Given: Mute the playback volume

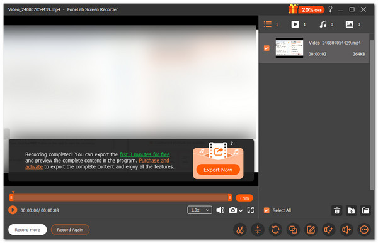Looking at the screenshot, I should click(x=220, y=210).
